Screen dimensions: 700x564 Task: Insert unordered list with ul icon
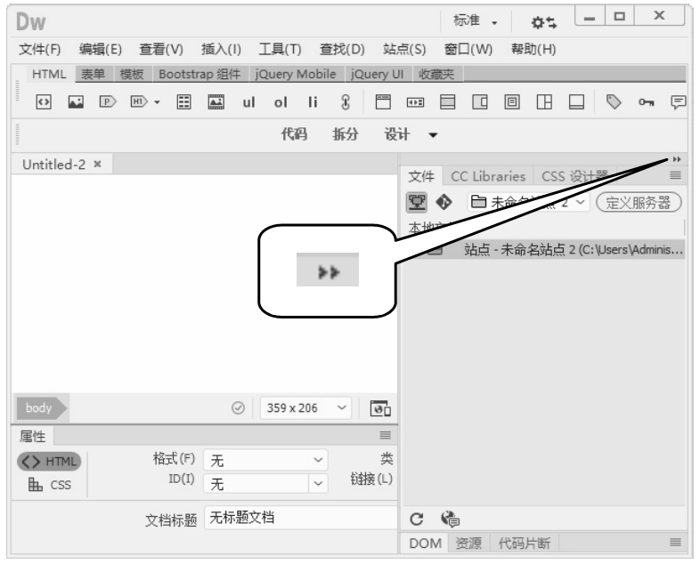[250, 102]
